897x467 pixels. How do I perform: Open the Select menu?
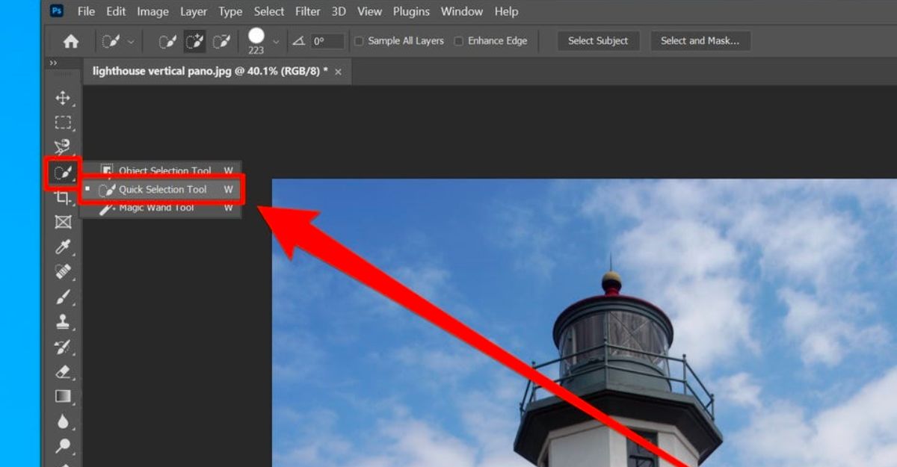(269, 11)
